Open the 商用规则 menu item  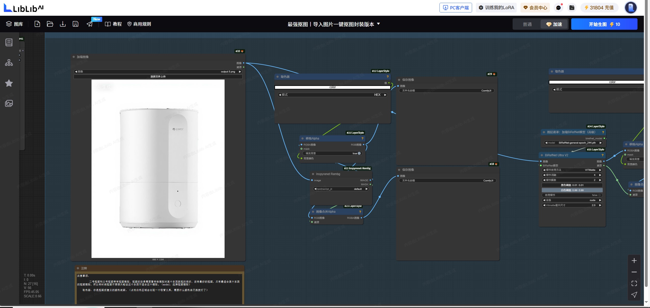coord(139,24)
